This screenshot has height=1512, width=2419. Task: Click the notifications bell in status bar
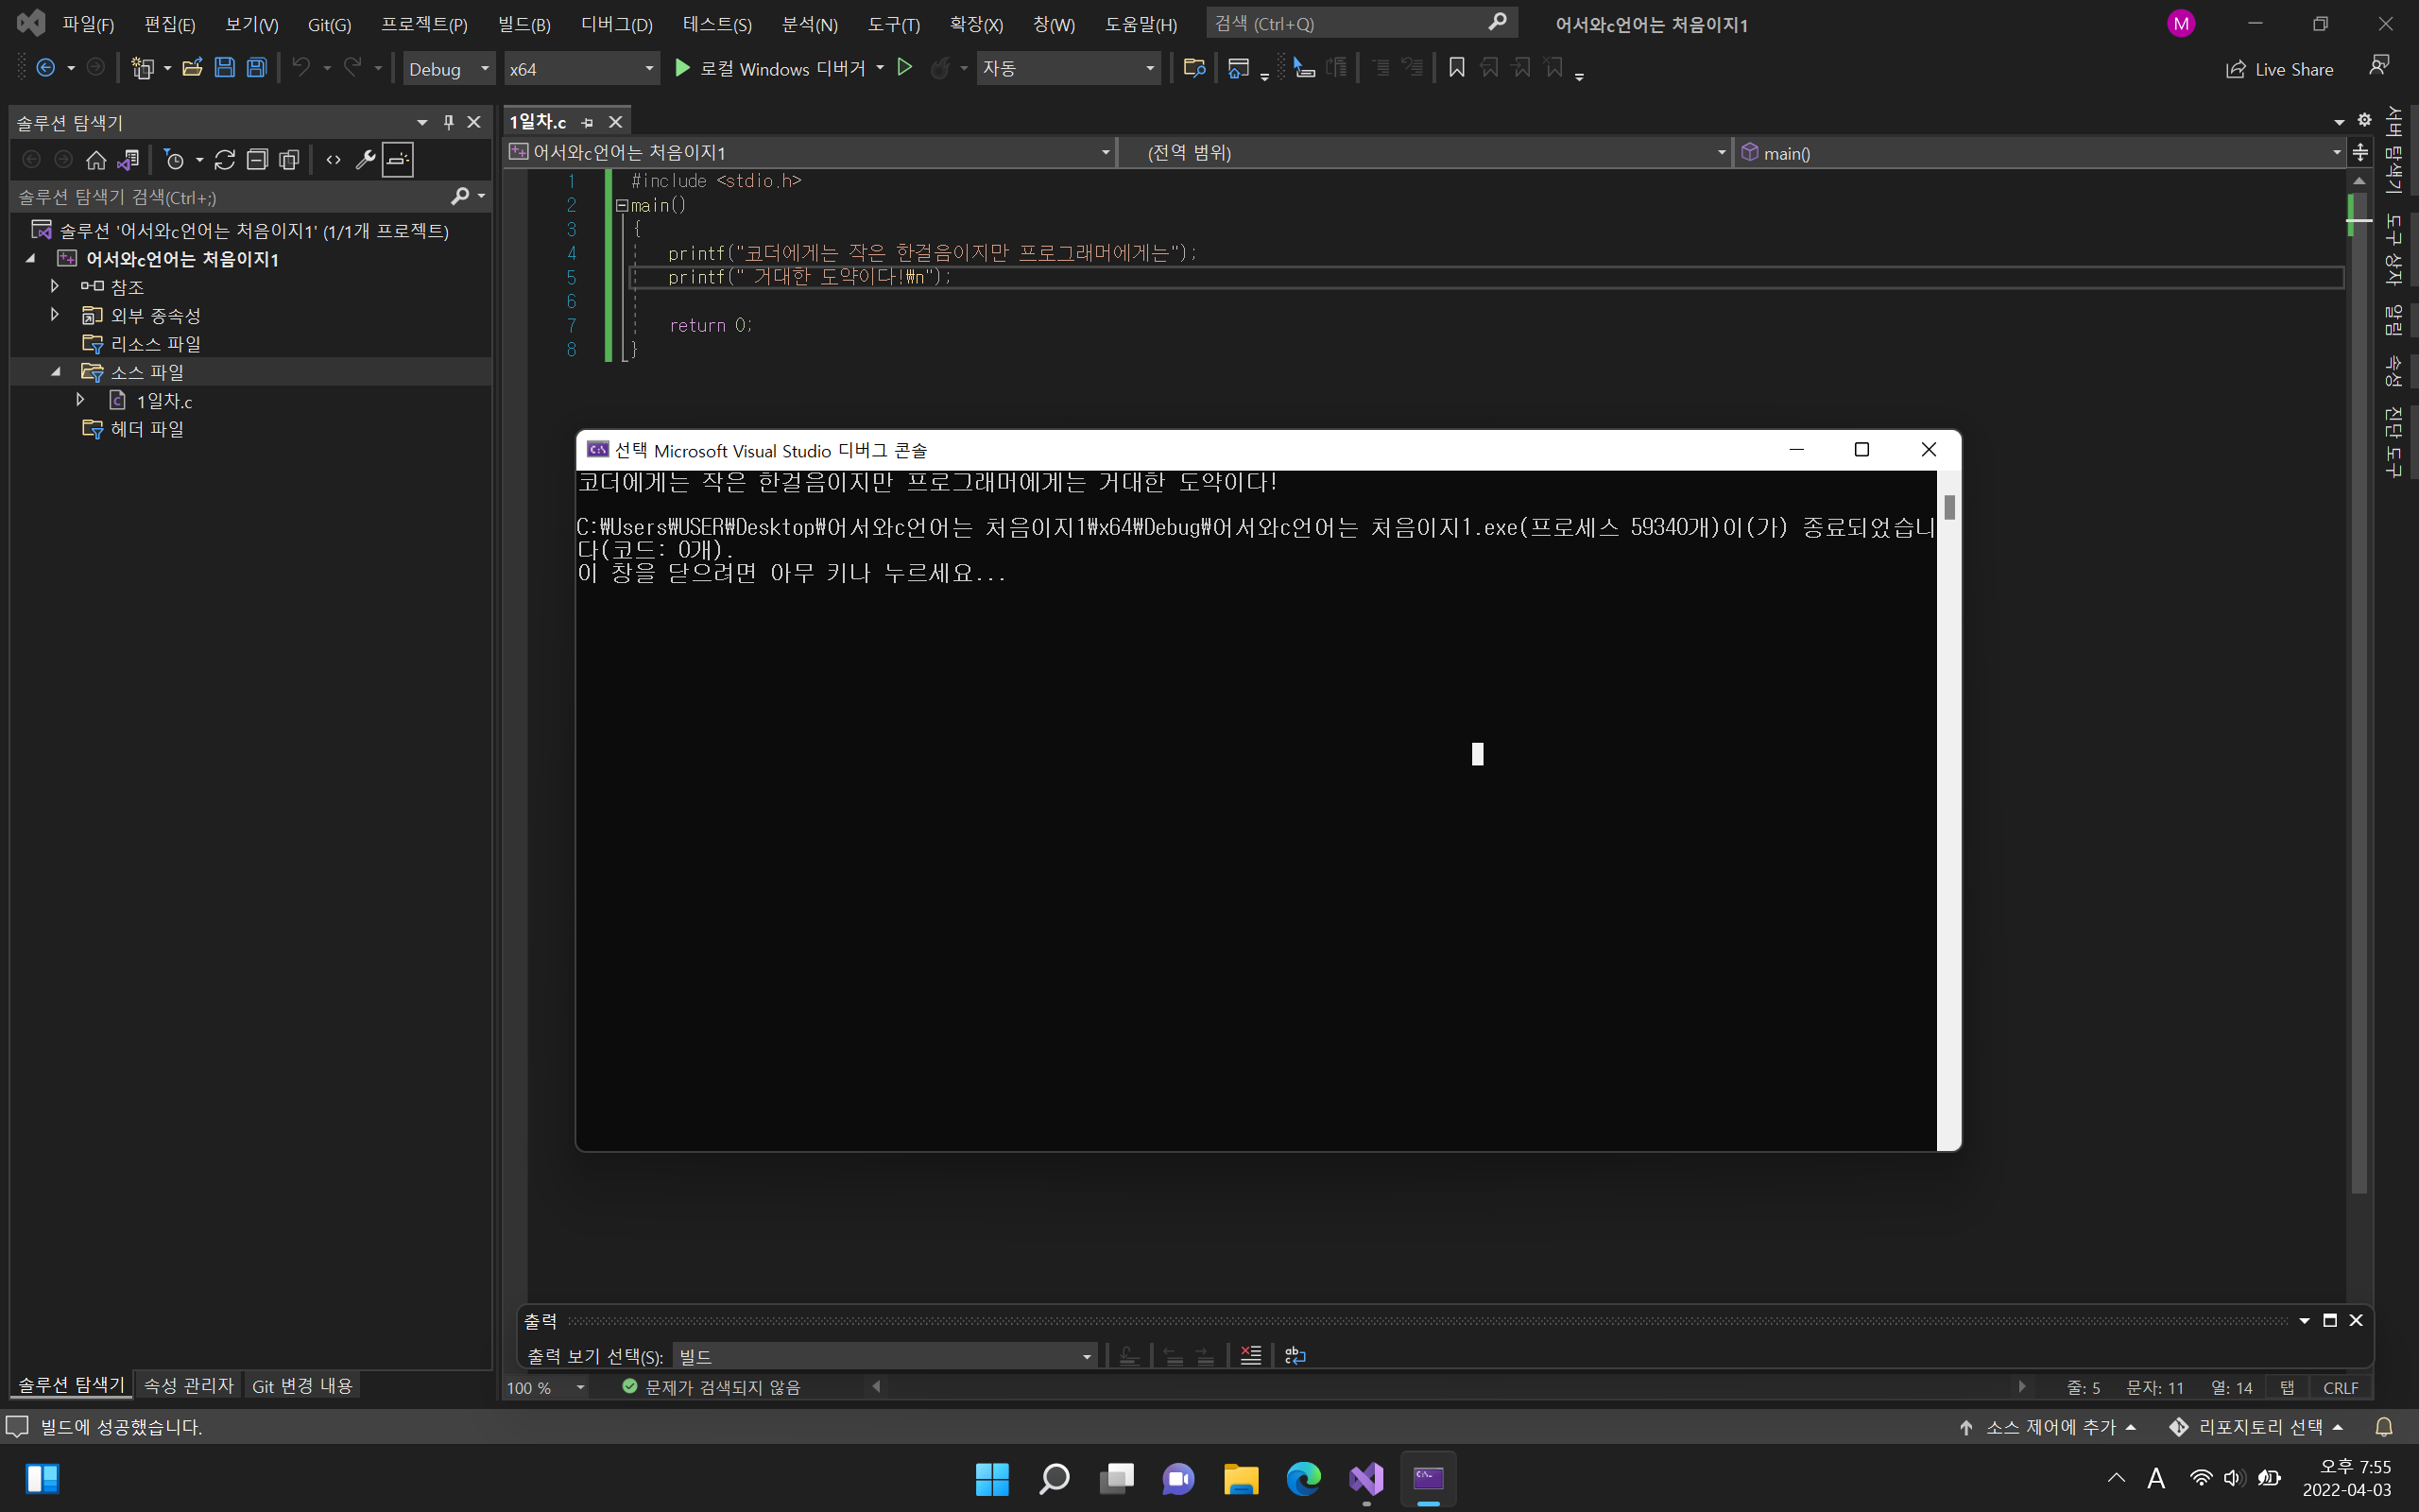point(2384,1427)
